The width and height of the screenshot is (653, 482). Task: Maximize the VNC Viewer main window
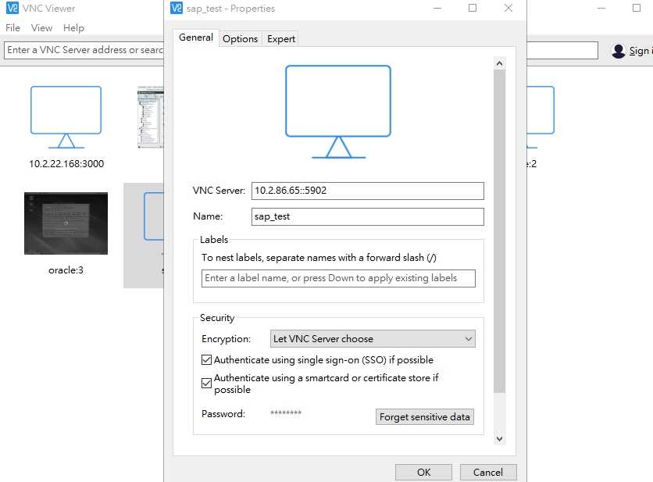pyautogui.click(x=637, y=8)
